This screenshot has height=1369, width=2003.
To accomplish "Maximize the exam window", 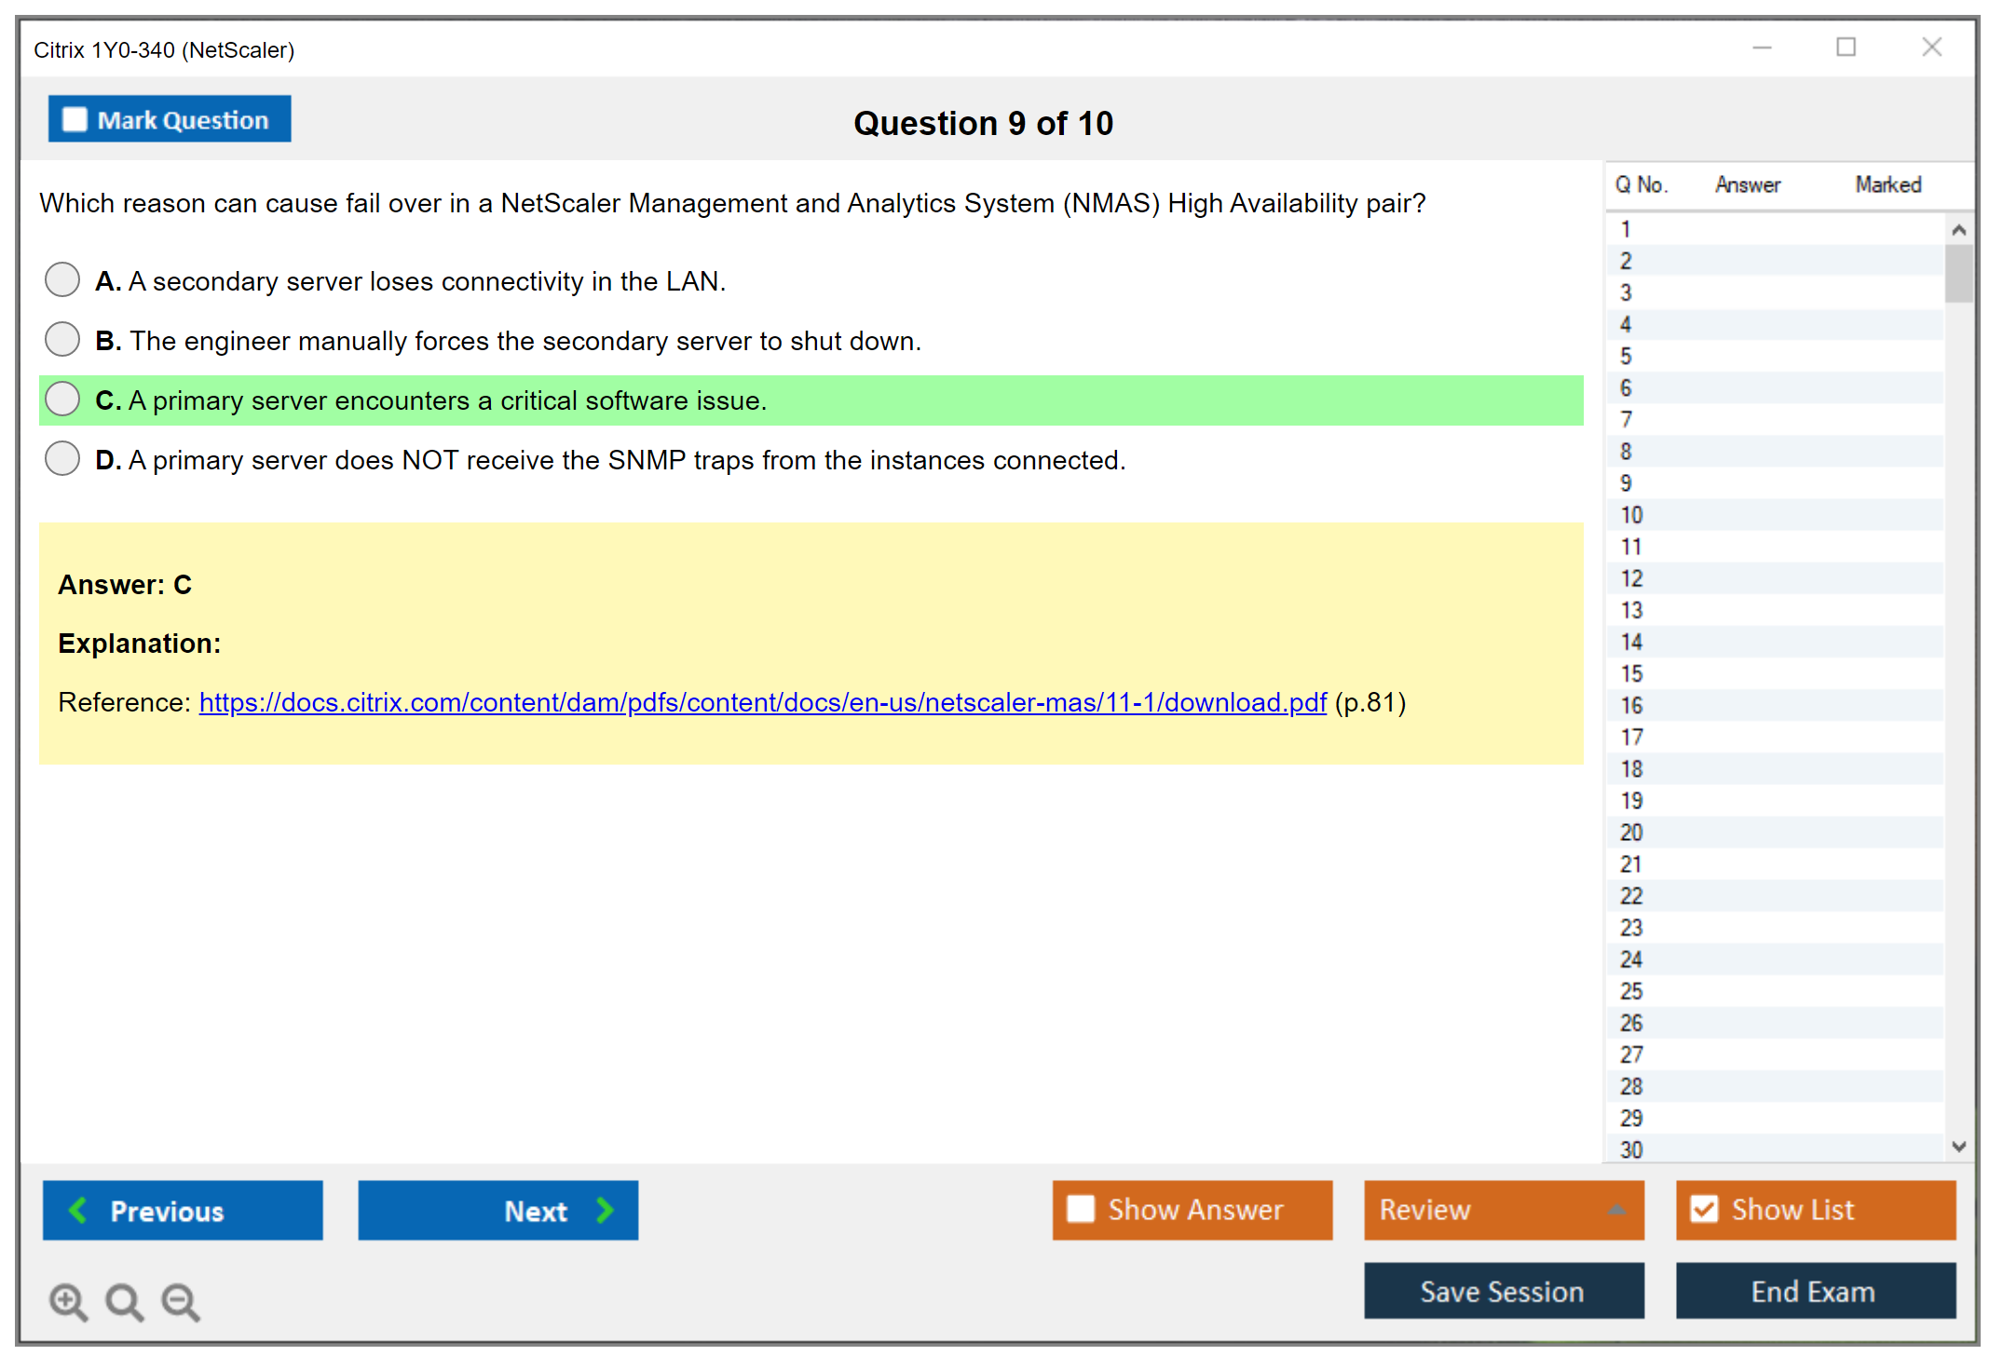I will click(1846, 47).
